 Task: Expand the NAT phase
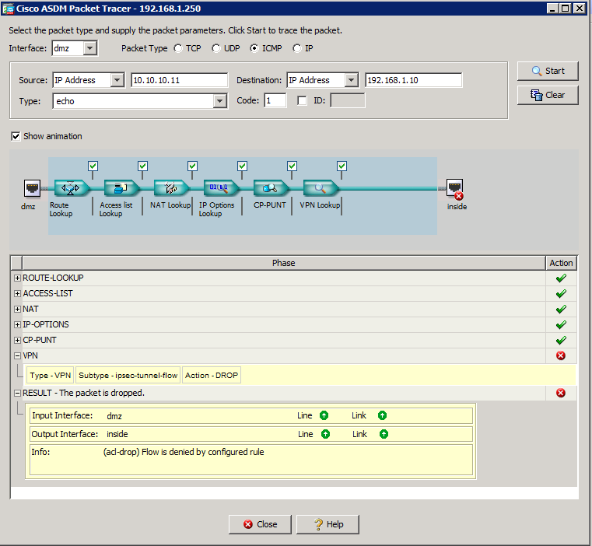(17, 309)
